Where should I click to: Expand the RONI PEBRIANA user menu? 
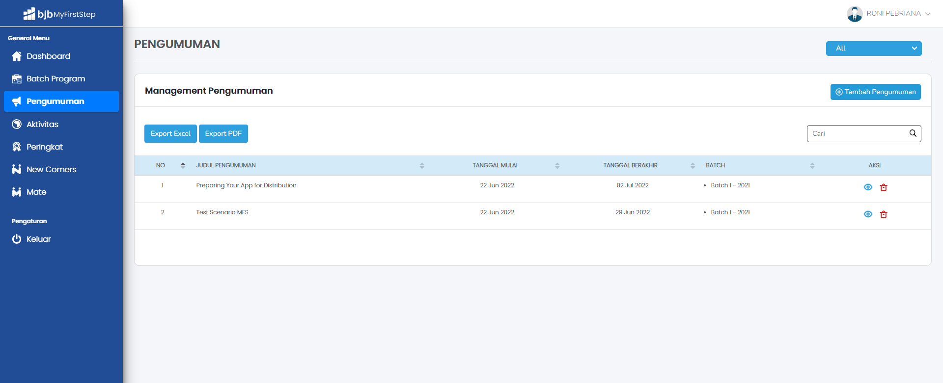(888, 14)
